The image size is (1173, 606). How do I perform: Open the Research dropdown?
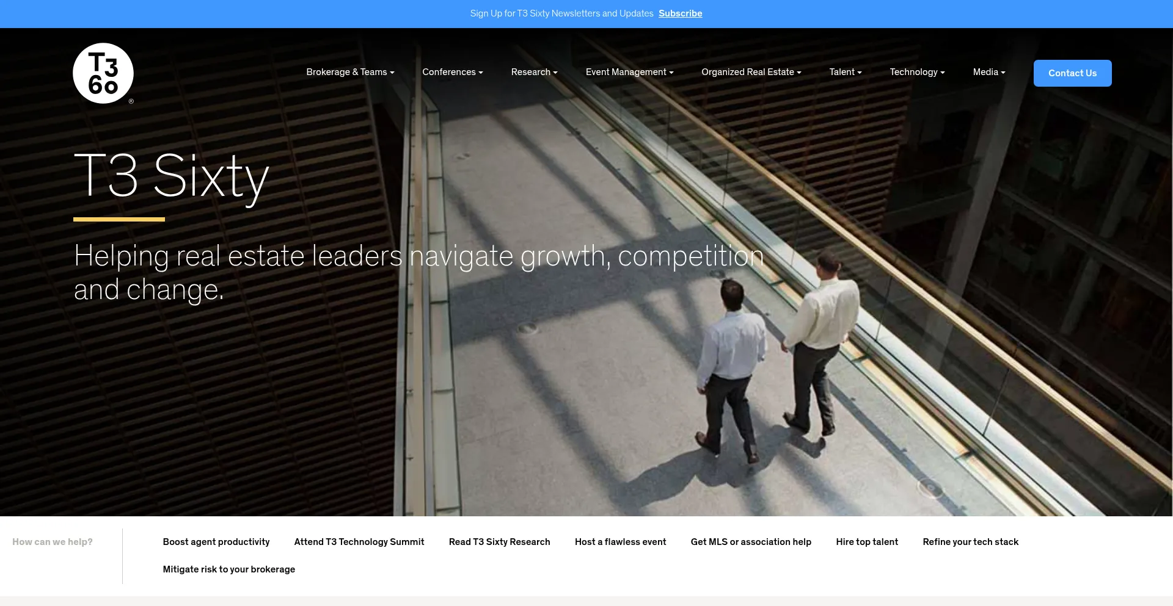point(535,72)
